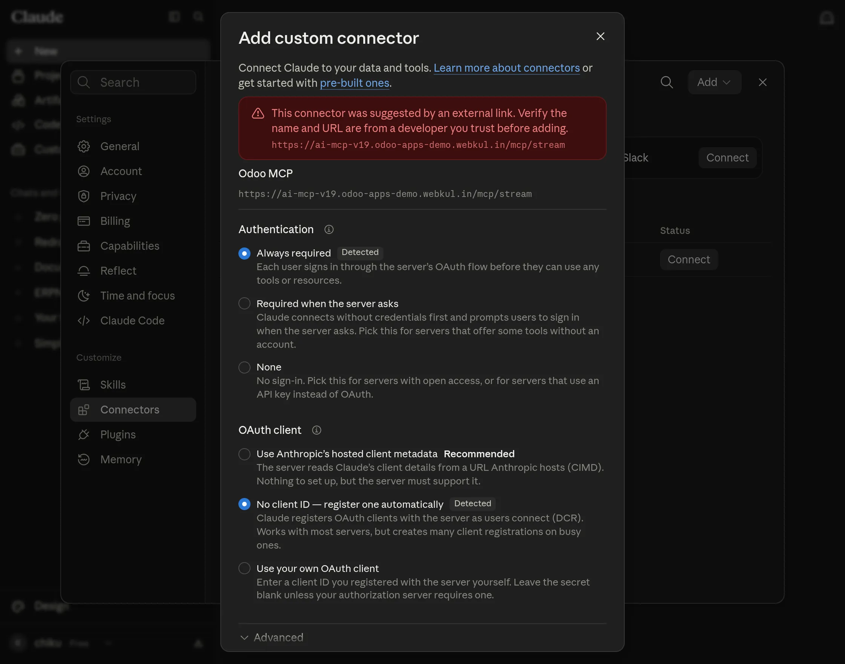The width and height of the screenshot is (845, 664).
Task: Open Privacy settings
Action: click(x=133, y=196)
